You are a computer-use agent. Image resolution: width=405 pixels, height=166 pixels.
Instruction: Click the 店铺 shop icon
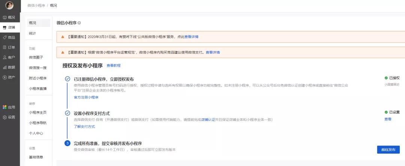point(4,28)
